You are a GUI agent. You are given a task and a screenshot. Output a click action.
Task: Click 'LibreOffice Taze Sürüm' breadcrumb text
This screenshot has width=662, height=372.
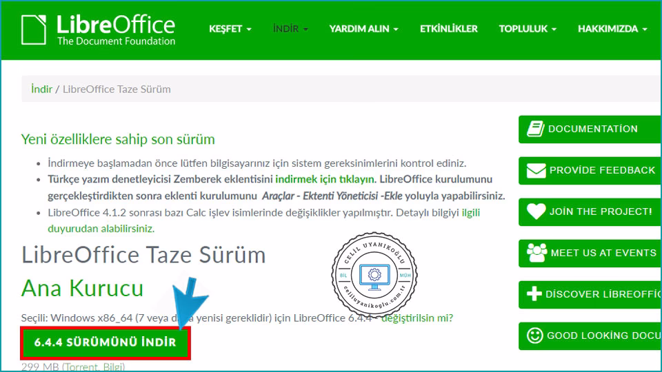coord(117,89)
